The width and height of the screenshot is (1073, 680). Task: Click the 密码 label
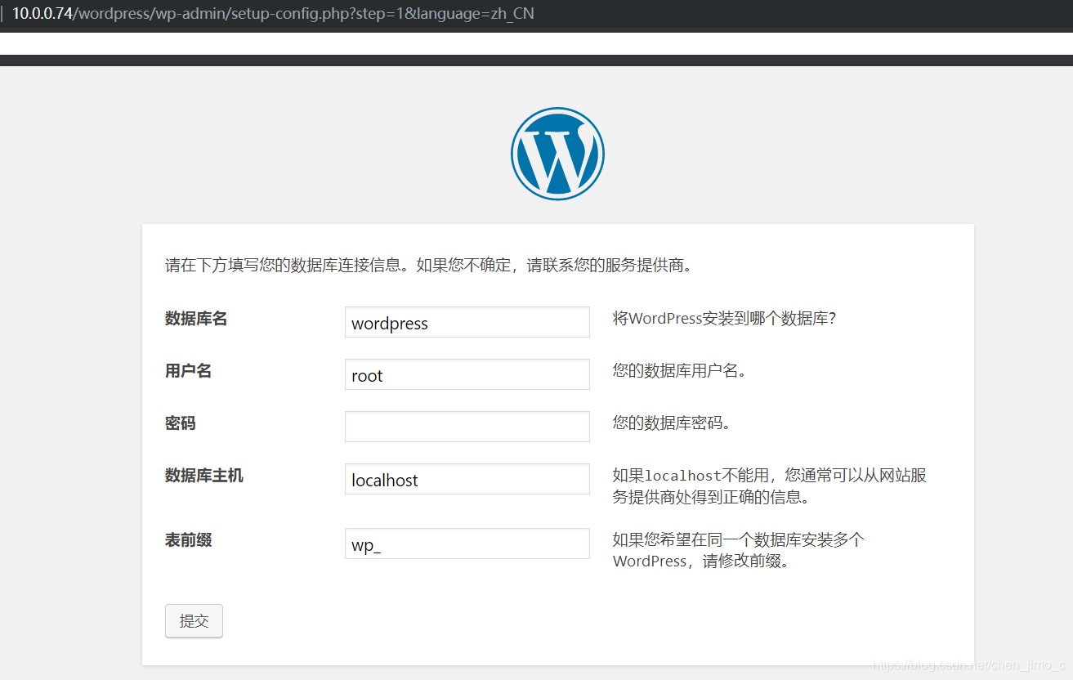pos(181,423)
